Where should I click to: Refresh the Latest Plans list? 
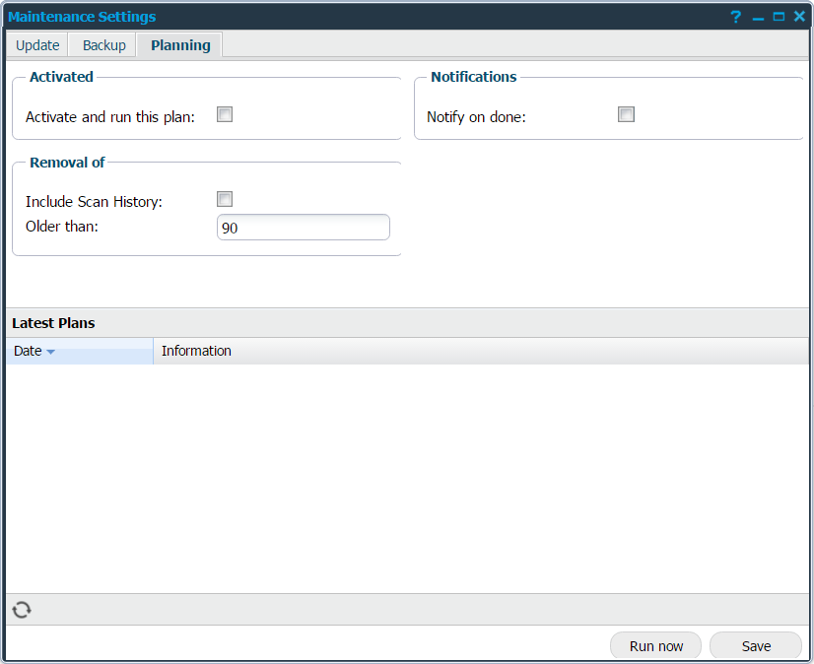[22, 610]
